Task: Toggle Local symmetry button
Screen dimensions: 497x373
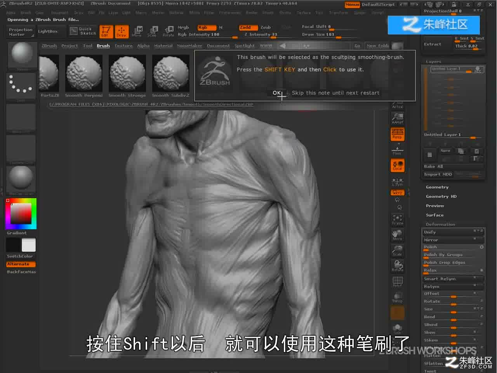Action: coord(397,166)
